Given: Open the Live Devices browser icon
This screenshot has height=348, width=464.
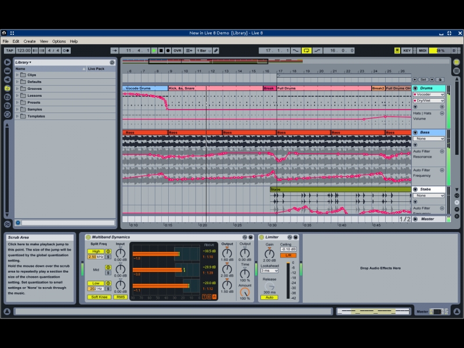Looking at the screenshot, I should [8, 62].
